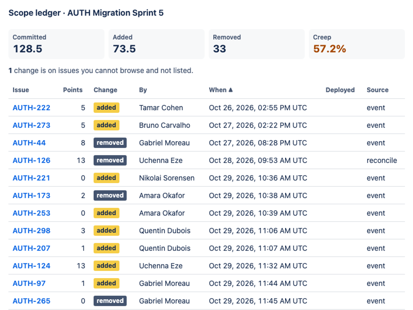Screen dimensions: 413x310
Task: Click timestamp Oct 26, 2026, 02:55 PM UTC
Action: 258,108
